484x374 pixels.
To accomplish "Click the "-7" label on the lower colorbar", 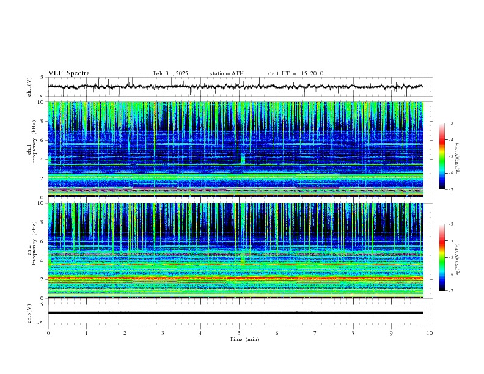I will (450, 291).
